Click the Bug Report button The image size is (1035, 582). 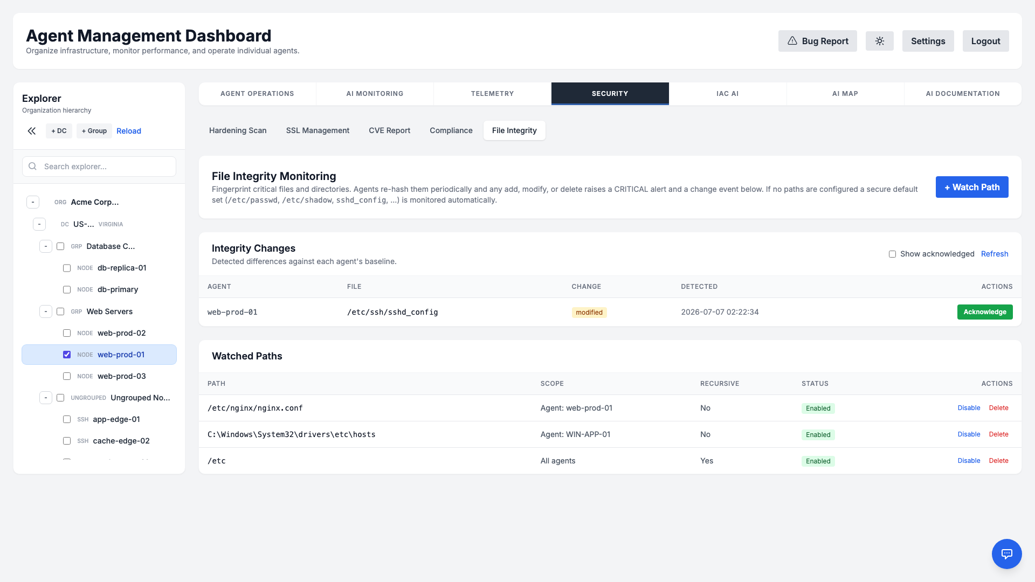(x=817, y=41)
